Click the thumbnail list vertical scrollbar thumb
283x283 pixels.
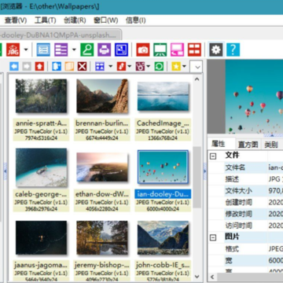[197, 178]
